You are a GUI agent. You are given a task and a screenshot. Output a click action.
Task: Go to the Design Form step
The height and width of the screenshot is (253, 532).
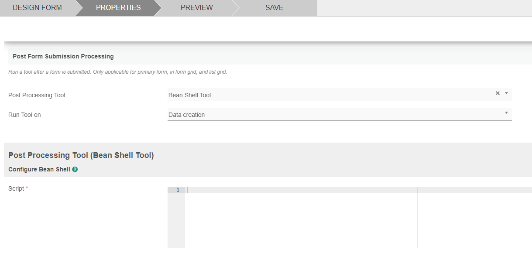click(x=37, y=8)
